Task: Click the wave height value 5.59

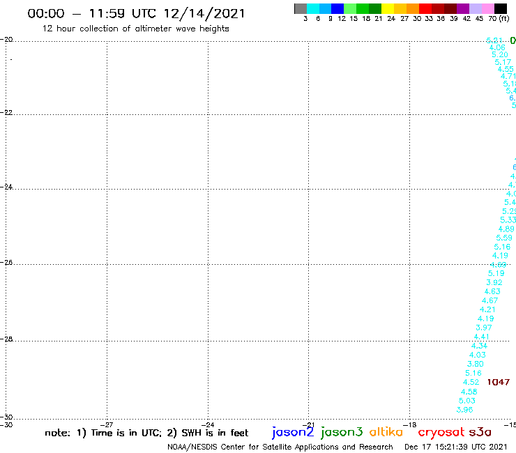Action: pos(504,238)
